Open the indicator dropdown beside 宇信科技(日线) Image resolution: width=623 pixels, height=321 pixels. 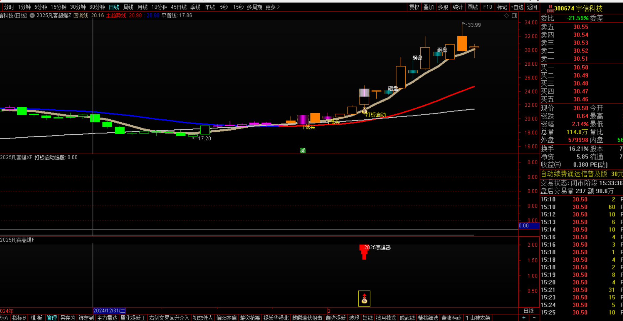tap(32, 15)
